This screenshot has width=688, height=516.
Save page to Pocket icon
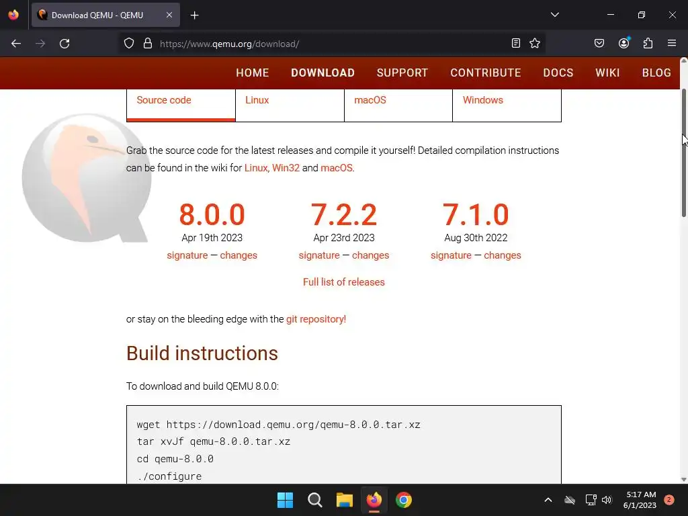599,43
